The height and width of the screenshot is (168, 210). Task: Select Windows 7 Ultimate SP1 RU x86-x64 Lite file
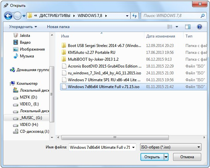coord(104,80)
